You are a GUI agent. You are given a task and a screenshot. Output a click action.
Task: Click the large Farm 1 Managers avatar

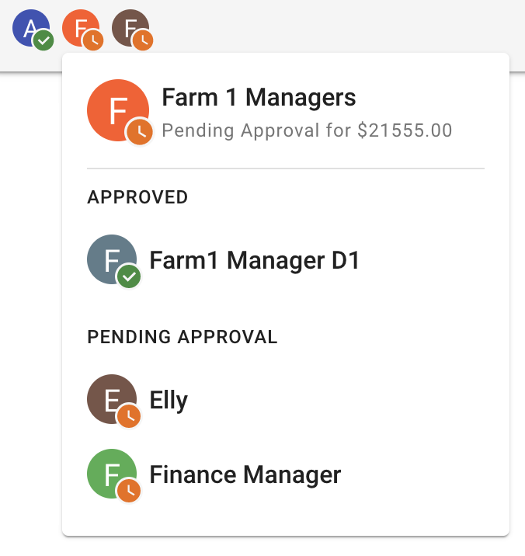tap(117, 110)
